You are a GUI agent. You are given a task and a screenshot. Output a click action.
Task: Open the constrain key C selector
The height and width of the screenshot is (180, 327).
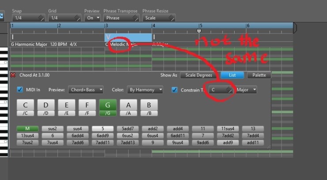(221, 90)
